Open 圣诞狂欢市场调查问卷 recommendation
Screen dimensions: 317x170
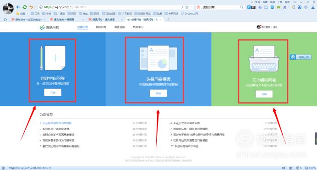pos(186,123)
